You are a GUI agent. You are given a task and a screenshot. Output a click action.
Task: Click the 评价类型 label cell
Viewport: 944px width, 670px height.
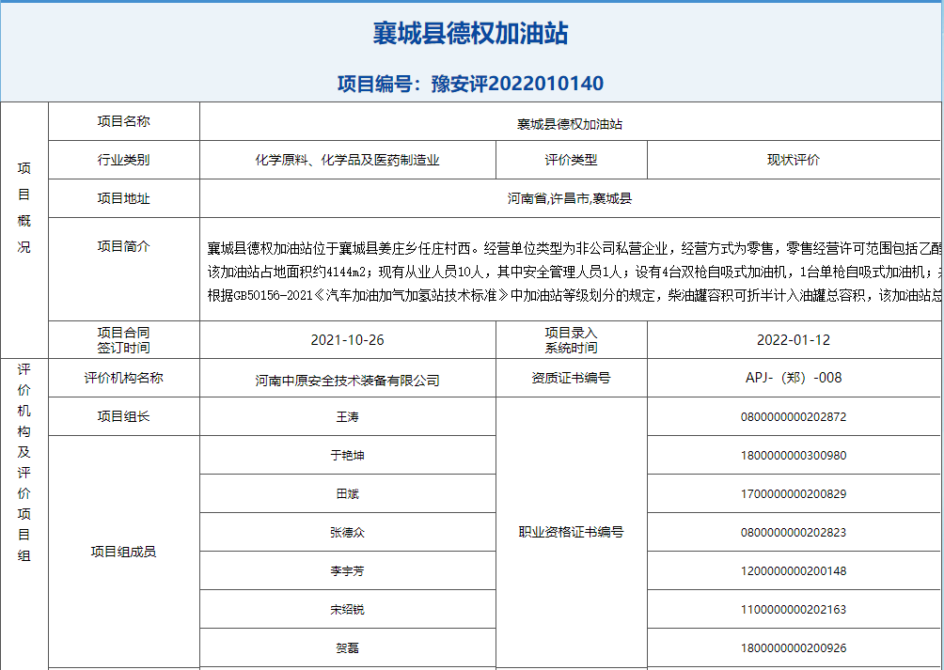click(x=572, y=160)
